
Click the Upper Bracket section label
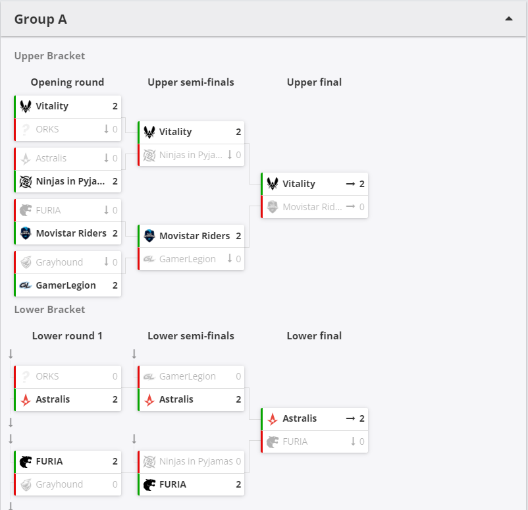coord(49,56)
